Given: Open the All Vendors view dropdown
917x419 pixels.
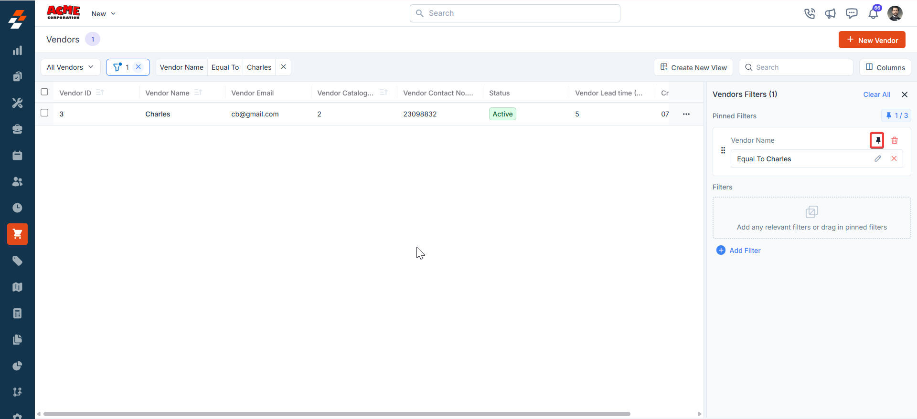Looking at the screenshot, I should [x=70, y=67].
